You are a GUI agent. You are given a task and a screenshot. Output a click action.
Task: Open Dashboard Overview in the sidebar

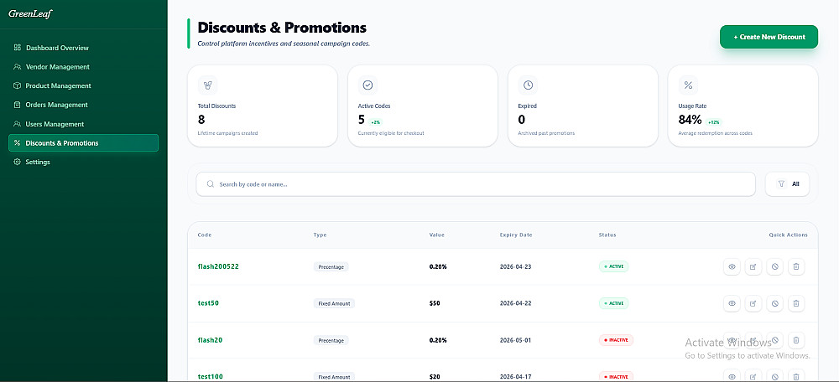(x=57, y=48)
